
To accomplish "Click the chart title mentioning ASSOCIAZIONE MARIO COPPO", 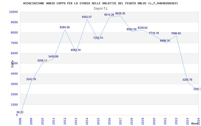I will tap(101, 3).
